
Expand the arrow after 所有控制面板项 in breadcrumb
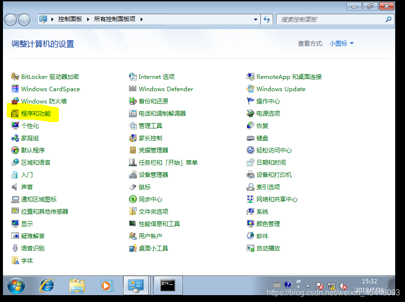142,19
